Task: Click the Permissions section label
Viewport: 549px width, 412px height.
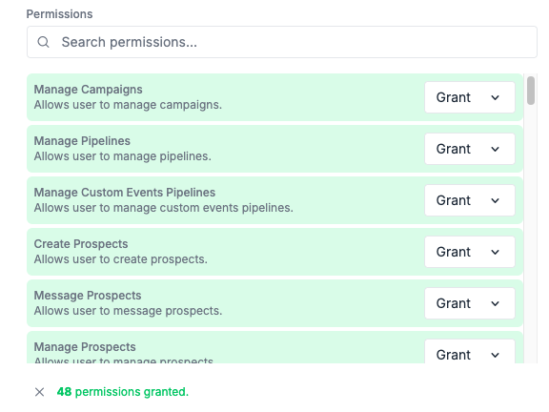Action: point(59,14)
